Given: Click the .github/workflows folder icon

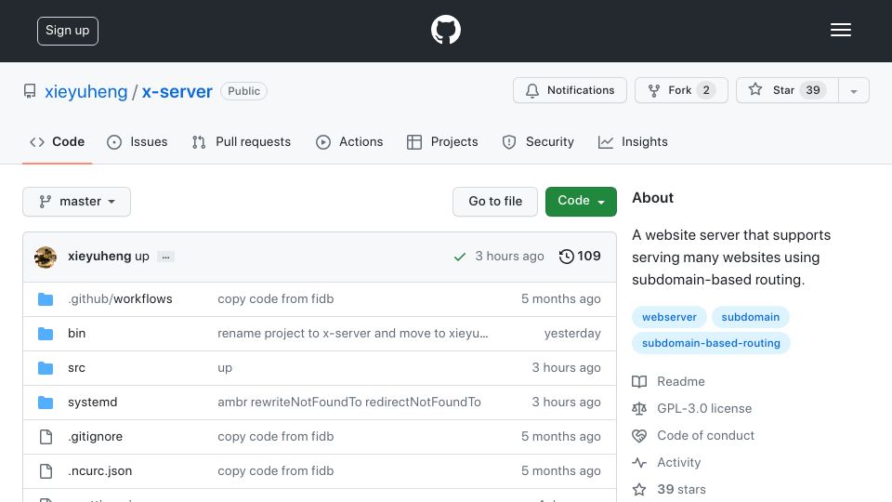Looking at the screenshot, I should pos(46,299).
